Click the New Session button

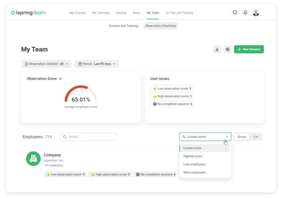249,49
